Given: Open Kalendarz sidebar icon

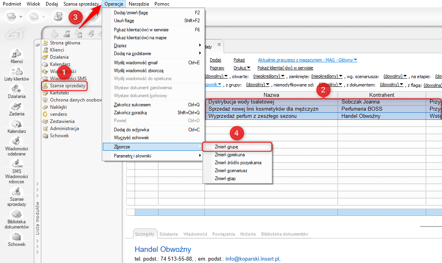Looking at the screenshot, I should (17, 127).
